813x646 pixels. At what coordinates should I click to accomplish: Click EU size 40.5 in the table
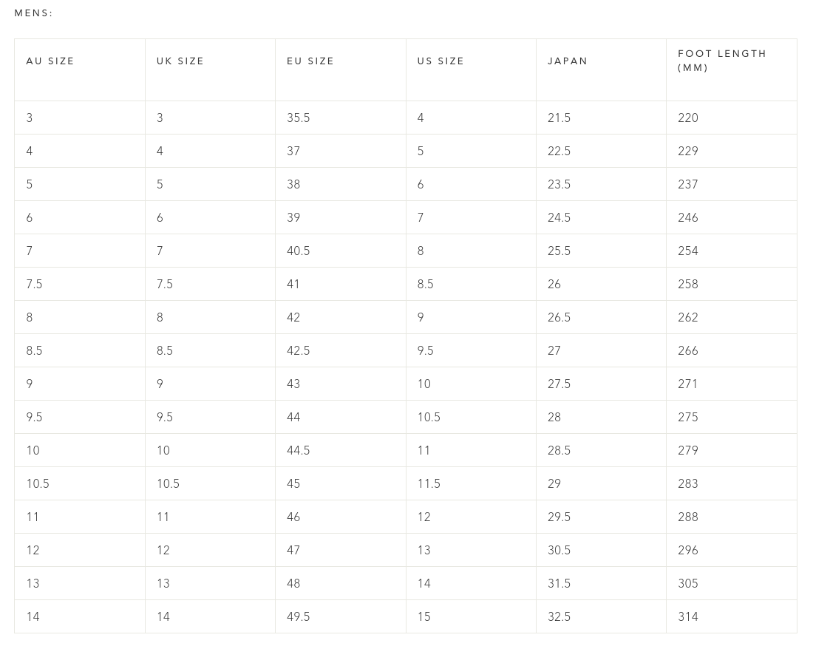coord(299,251)
